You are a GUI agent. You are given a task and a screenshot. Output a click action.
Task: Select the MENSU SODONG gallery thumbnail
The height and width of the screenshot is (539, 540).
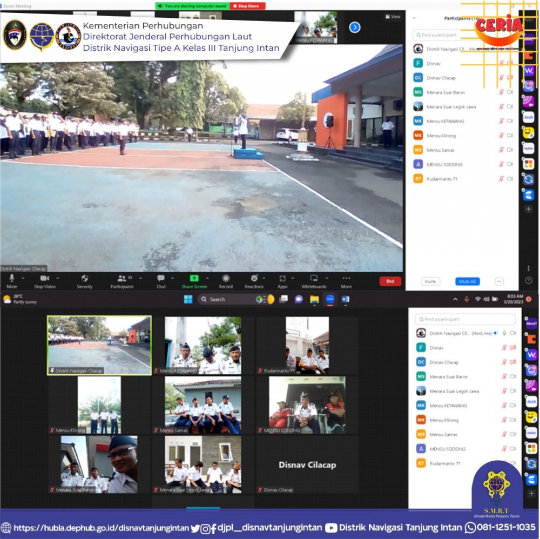307,405
